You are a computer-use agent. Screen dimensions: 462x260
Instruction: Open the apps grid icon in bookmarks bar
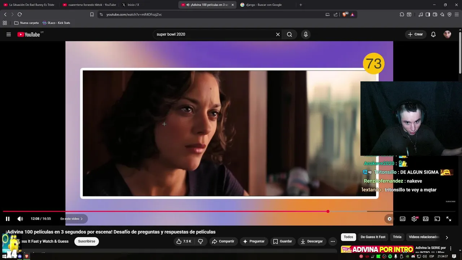pyautogui.click(x=5, y=23)
